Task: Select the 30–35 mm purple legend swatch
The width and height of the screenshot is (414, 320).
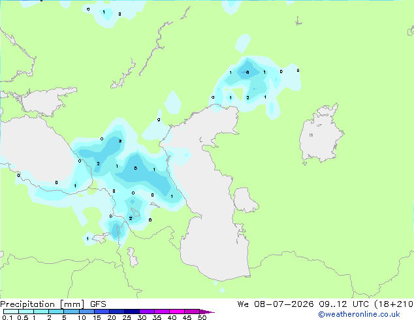Action: click(x=147, y=312)
